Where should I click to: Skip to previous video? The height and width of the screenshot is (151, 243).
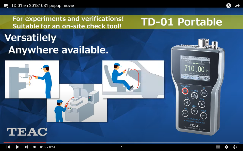[x=8, y=147]
